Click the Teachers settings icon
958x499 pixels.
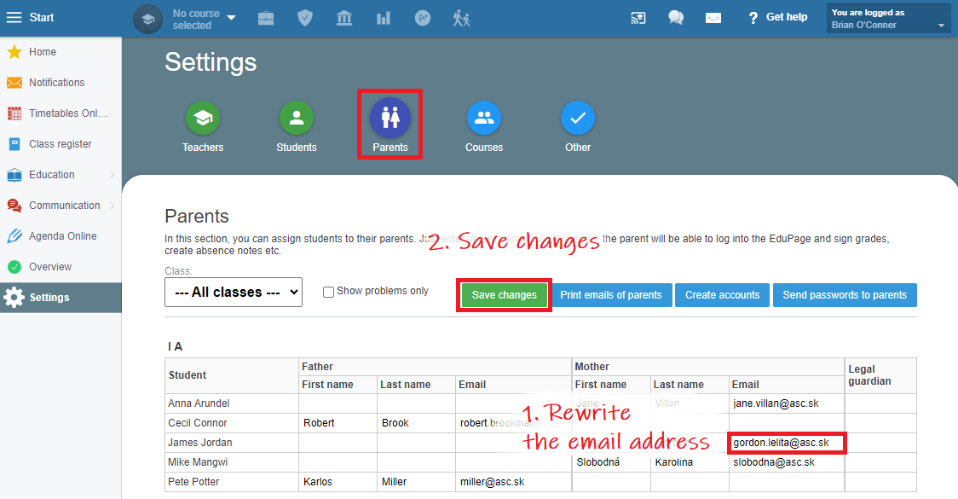coord(203,119)
